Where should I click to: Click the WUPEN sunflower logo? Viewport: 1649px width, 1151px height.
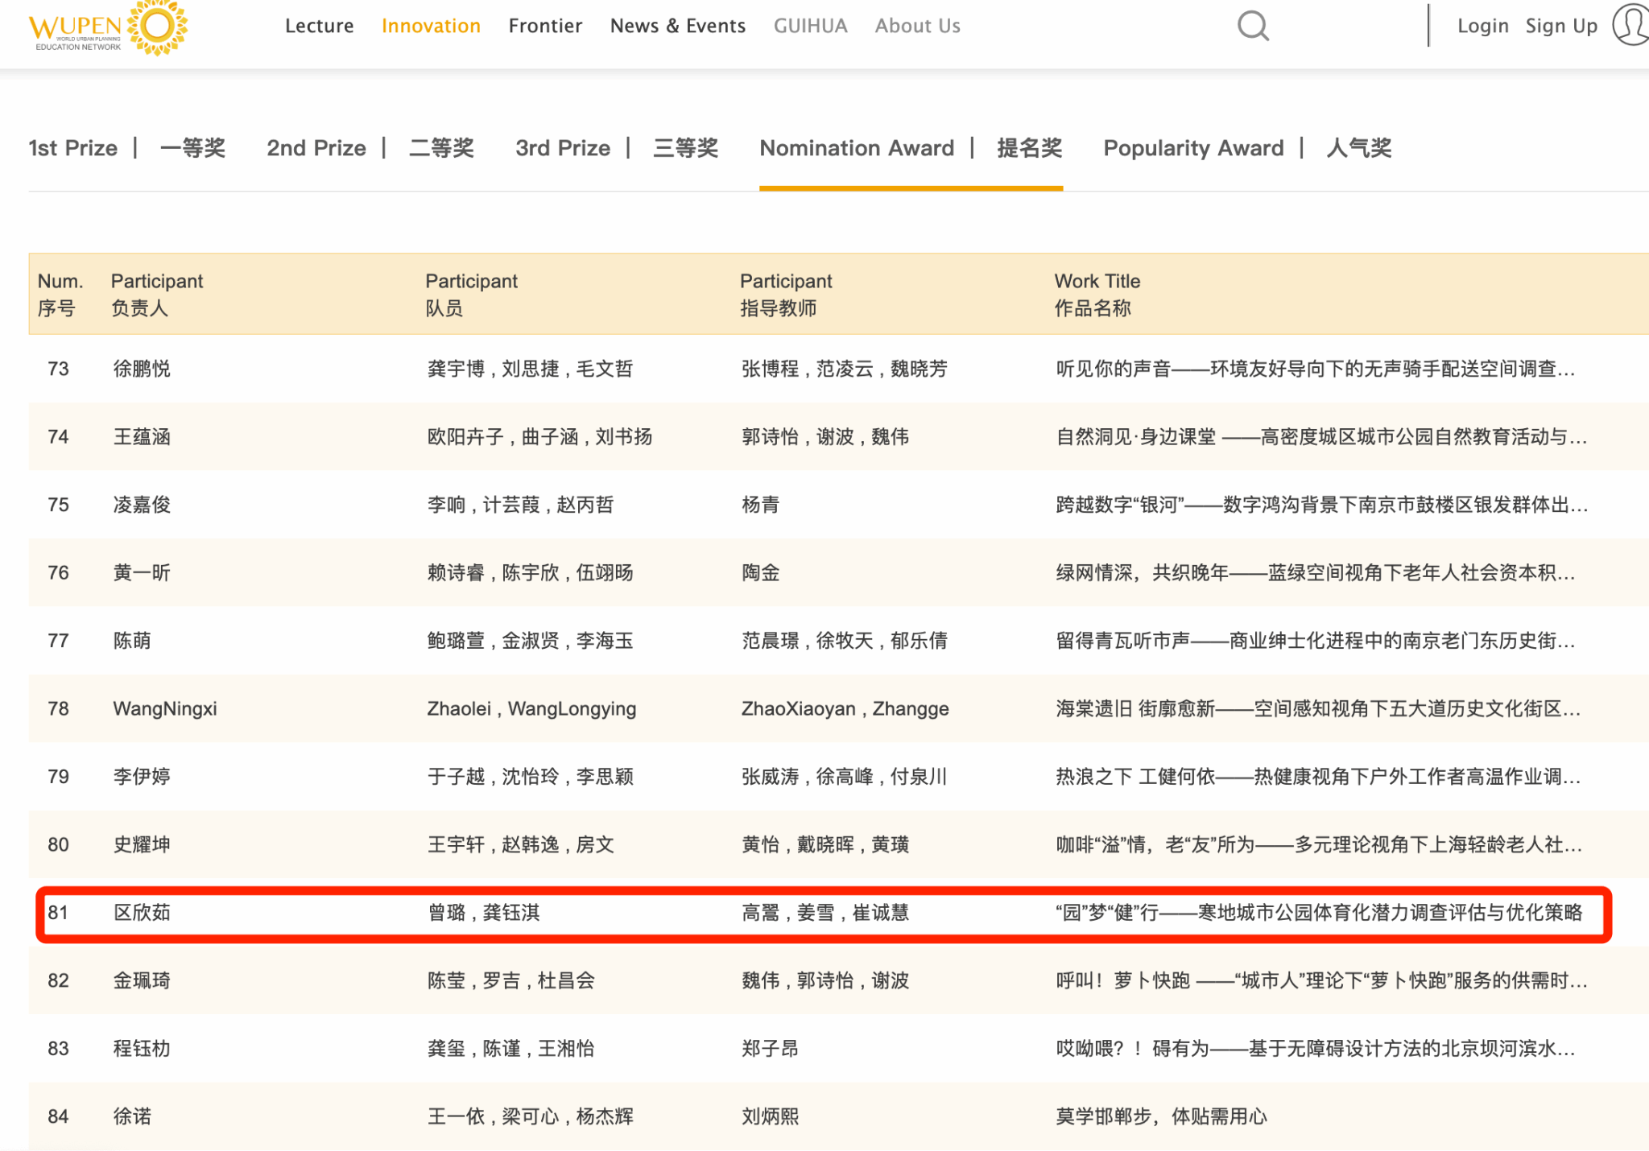[109, 27]
